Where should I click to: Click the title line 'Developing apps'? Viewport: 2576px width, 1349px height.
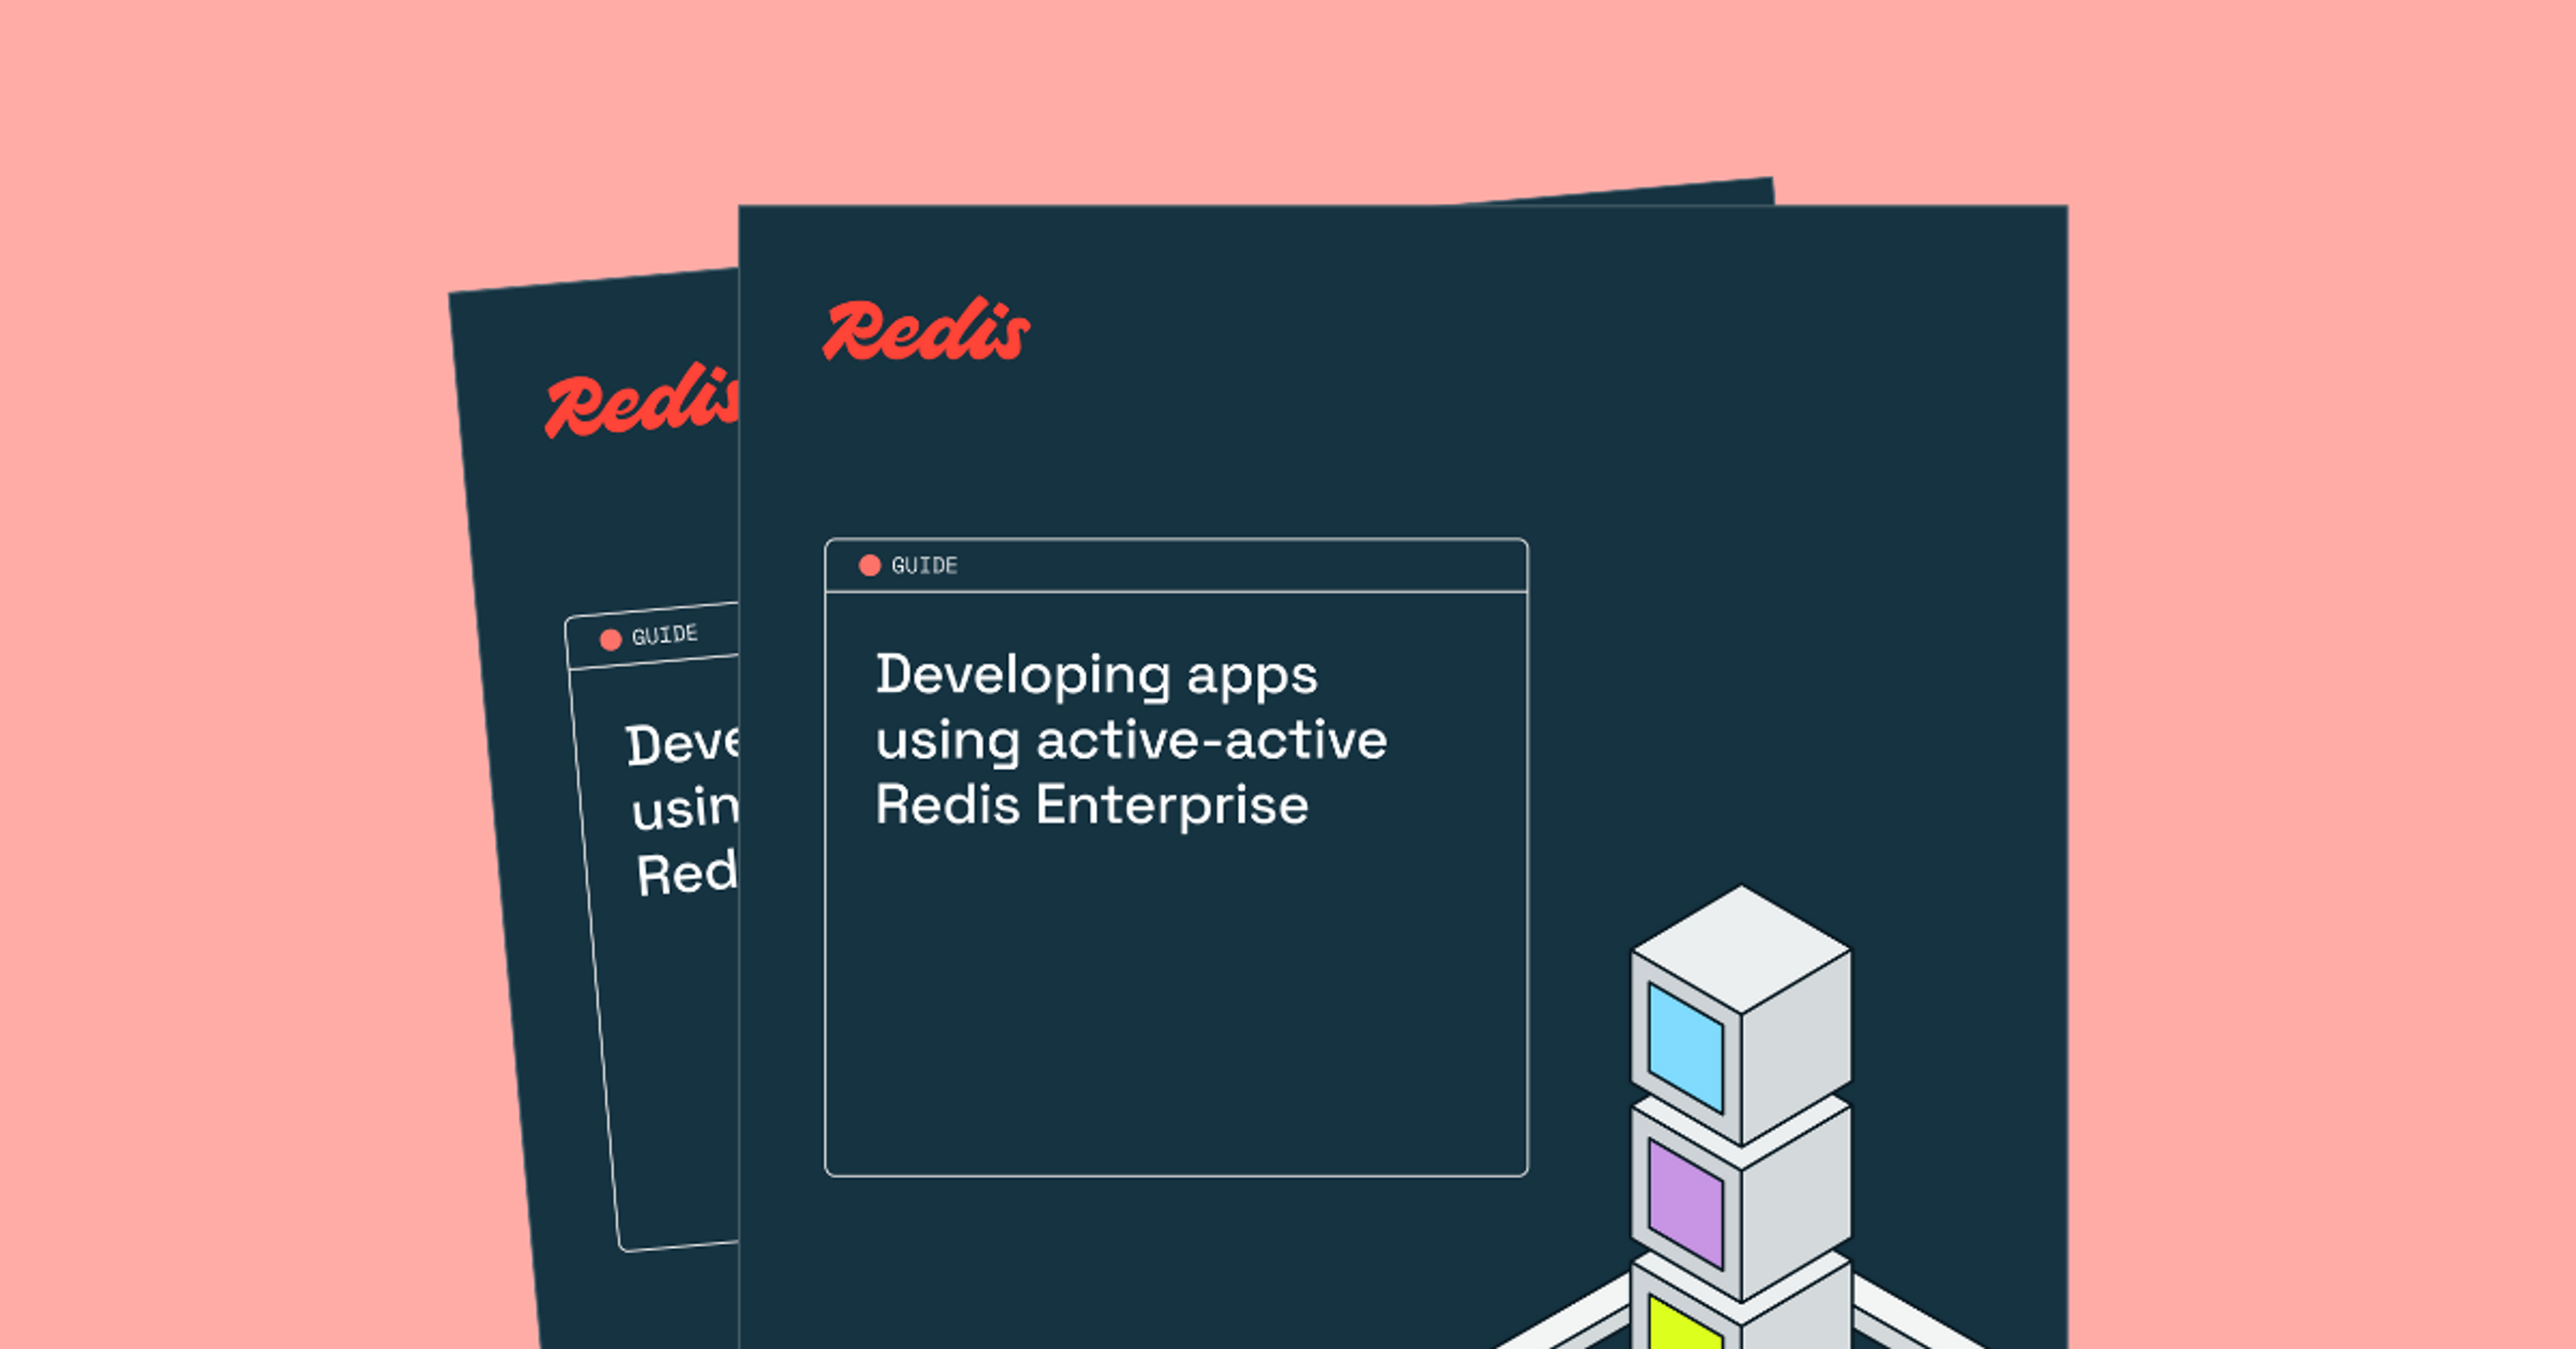point(1097,677)
